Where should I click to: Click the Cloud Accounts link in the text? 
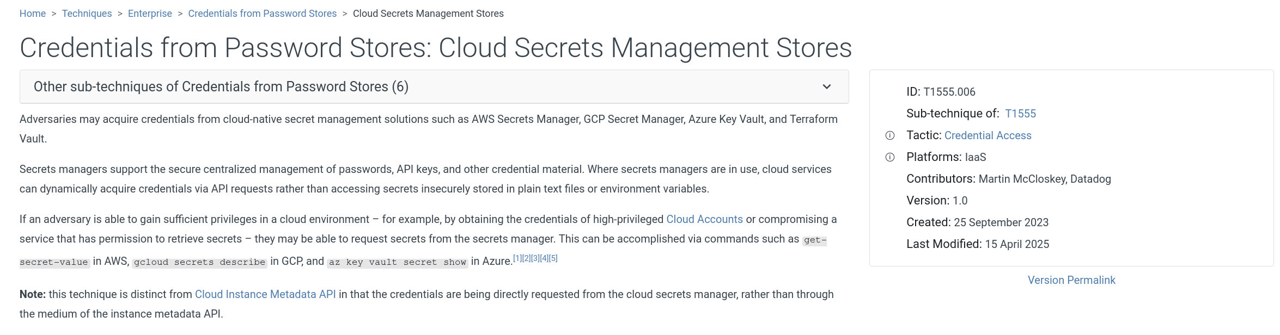click(x=704, y=219)
